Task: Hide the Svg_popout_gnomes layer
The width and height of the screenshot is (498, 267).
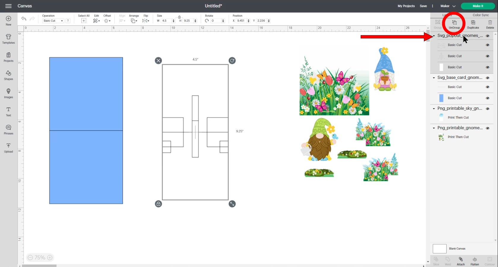Action: (x=488, y=36)
